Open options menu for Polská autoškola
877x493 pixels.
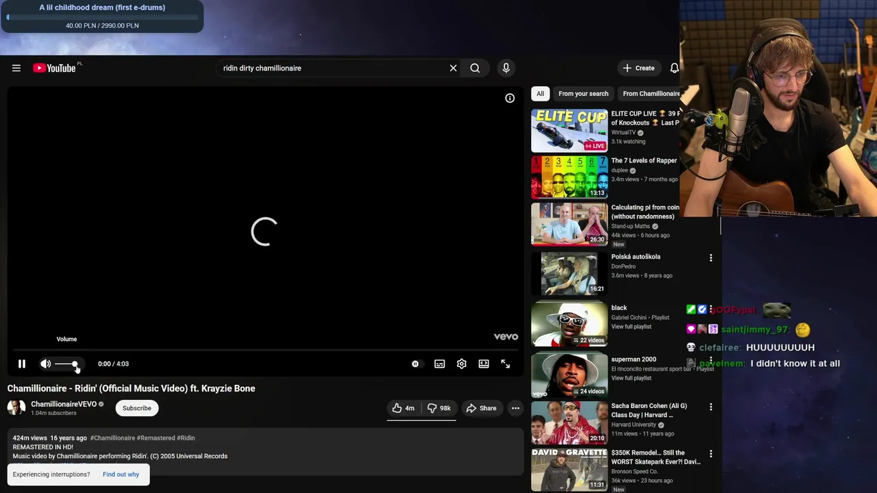click(711, 258)
